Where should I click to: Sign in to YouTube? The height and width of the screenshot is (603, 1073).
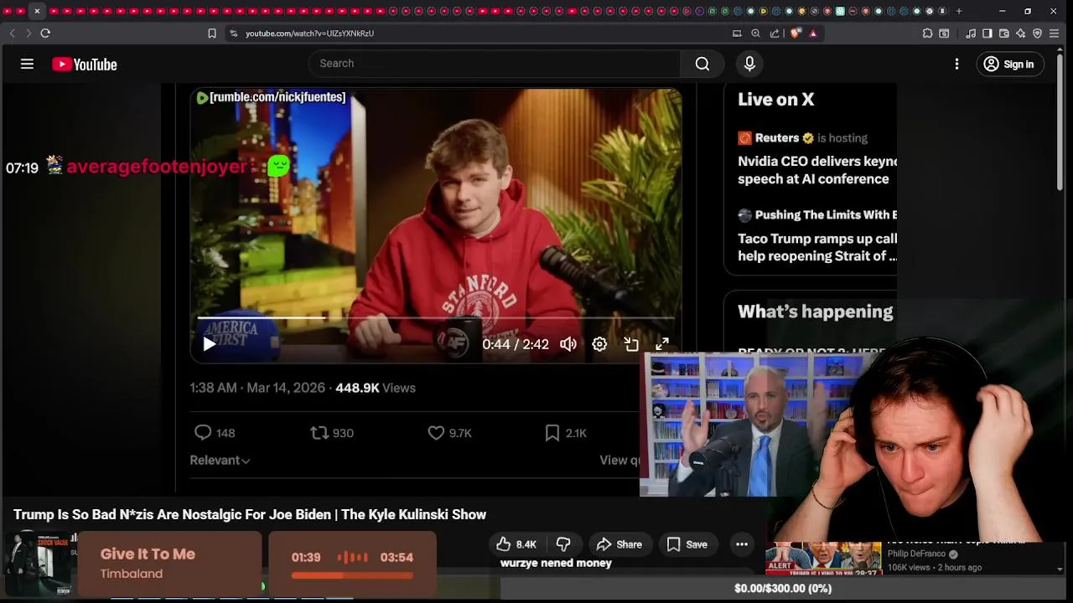point(1009,64)
